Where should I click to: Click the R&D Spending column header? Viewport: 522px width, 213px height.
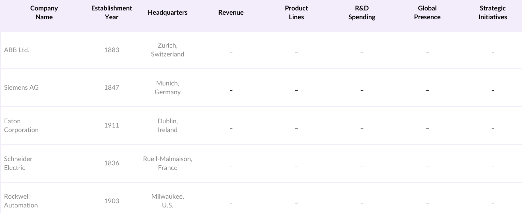362,13
